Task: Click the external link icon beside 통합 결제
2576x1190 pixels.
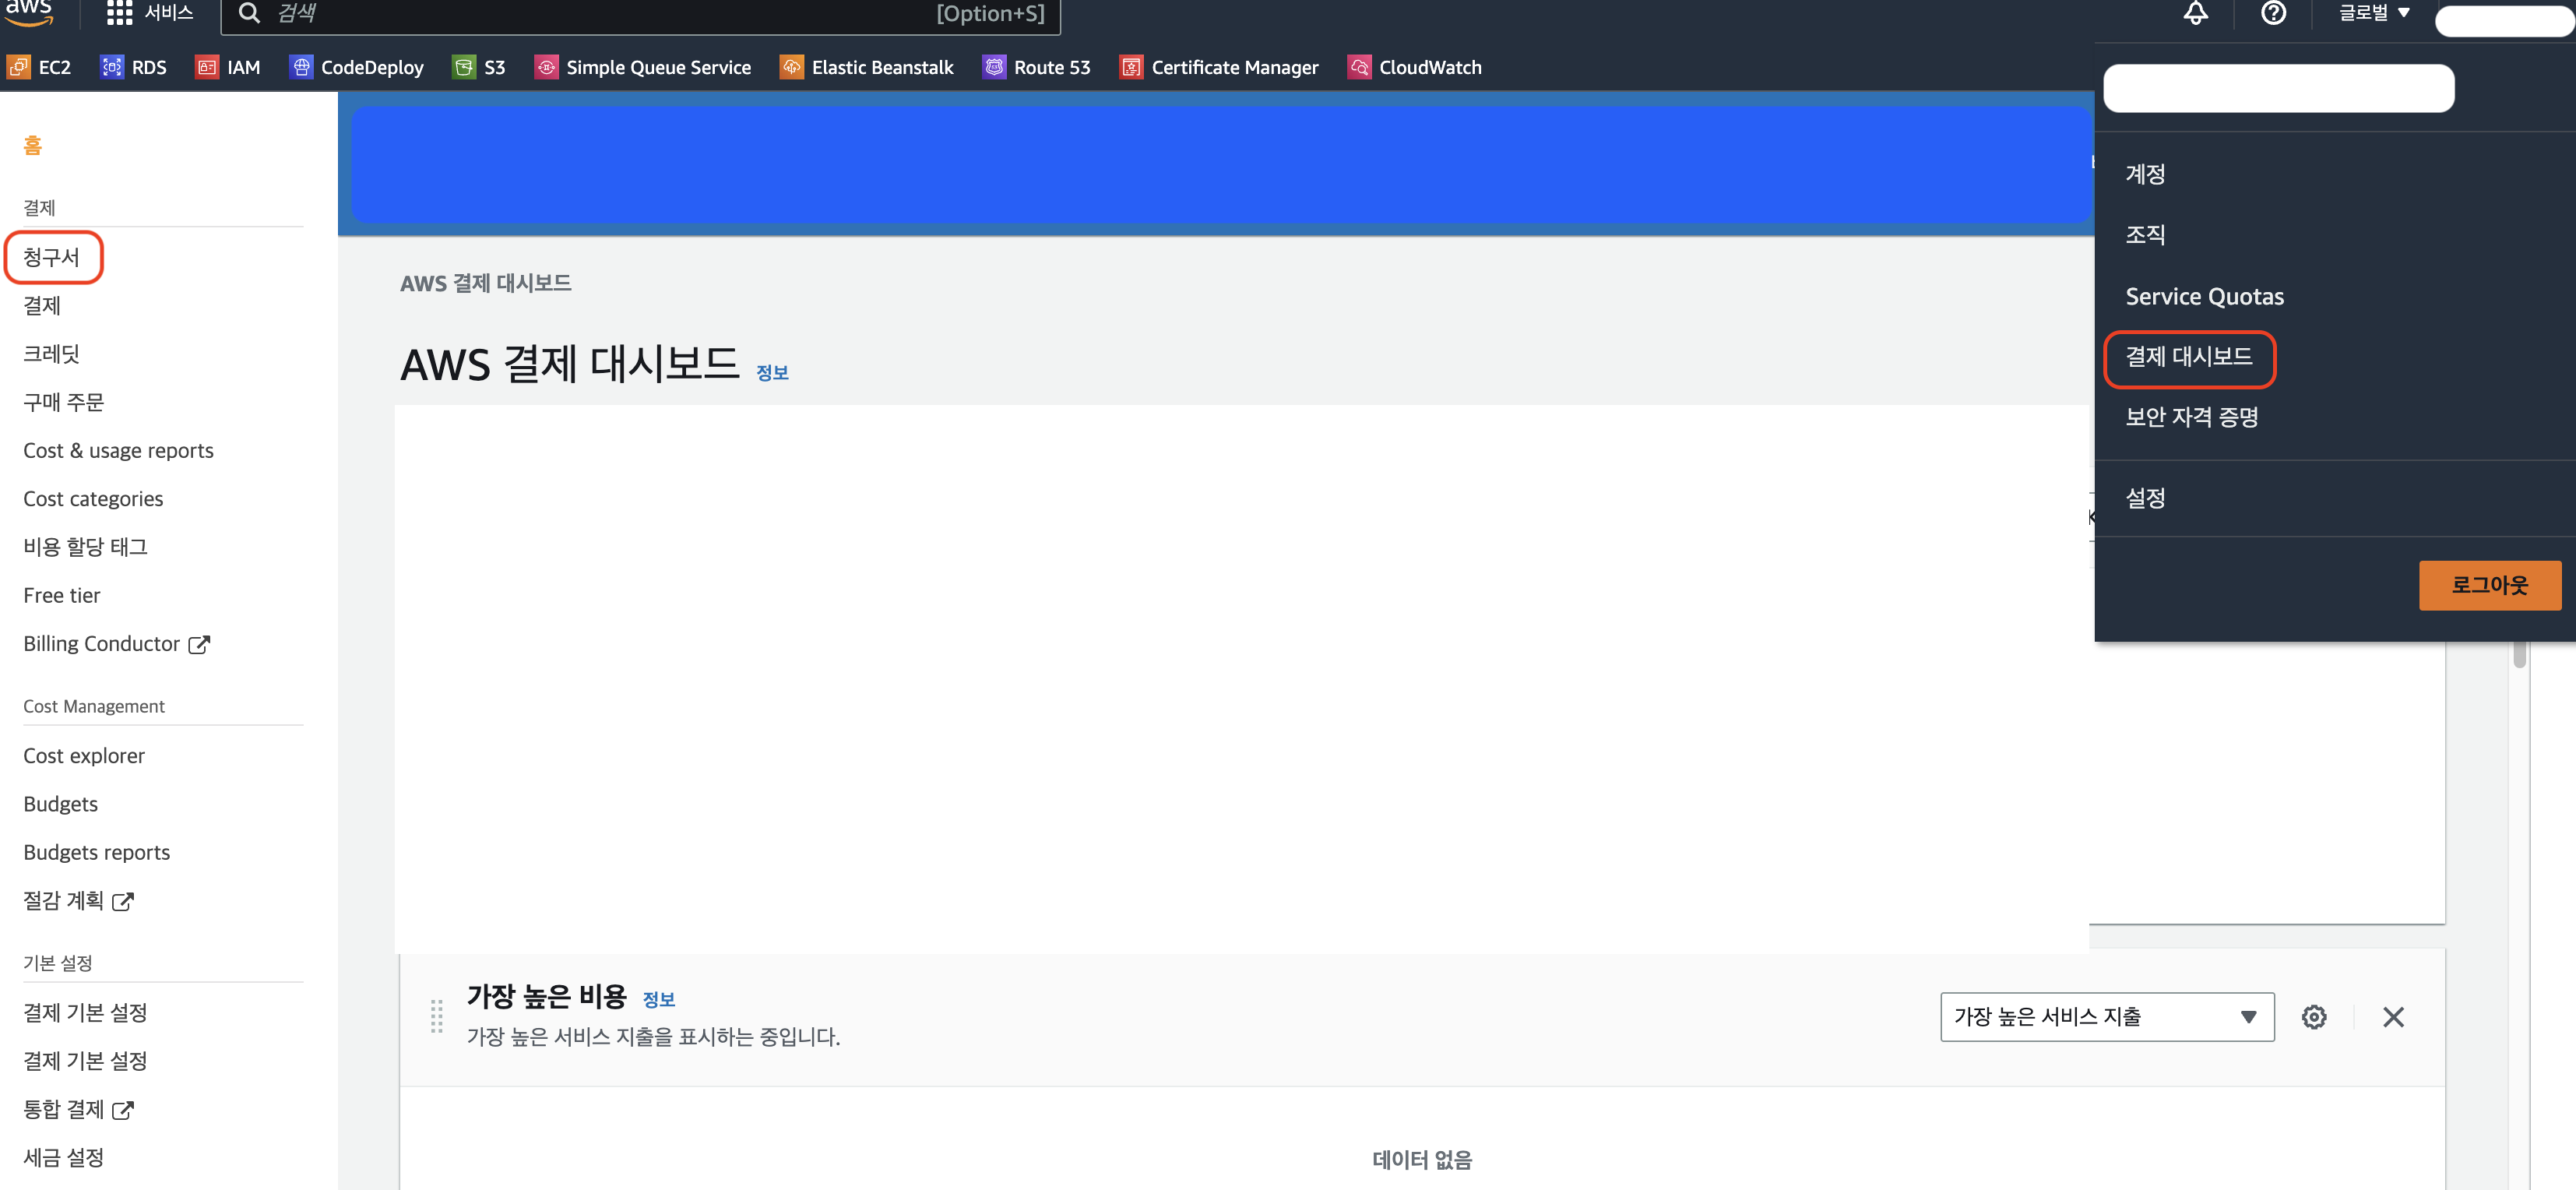Action: [123, 1110]
